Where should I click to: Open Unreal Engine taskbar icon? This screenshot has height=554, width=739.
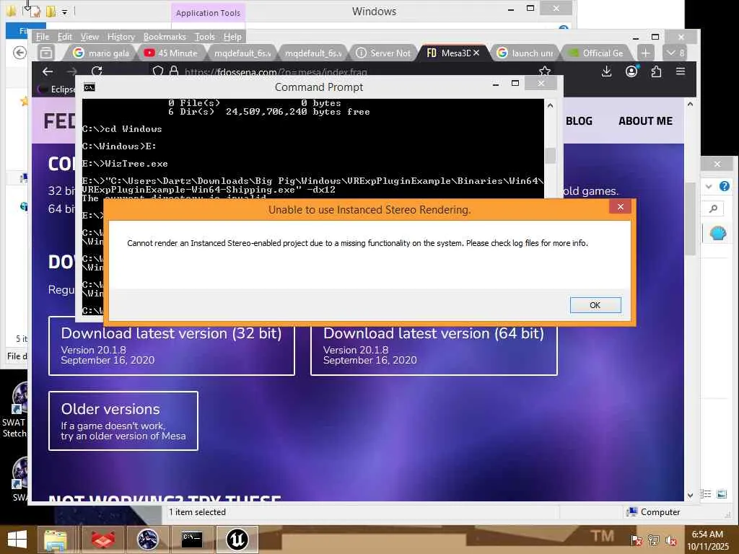pos(237,540)
